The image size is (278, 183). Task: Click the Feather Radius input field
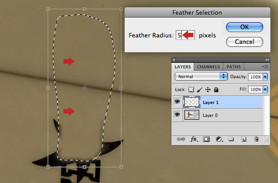point(185,35)
